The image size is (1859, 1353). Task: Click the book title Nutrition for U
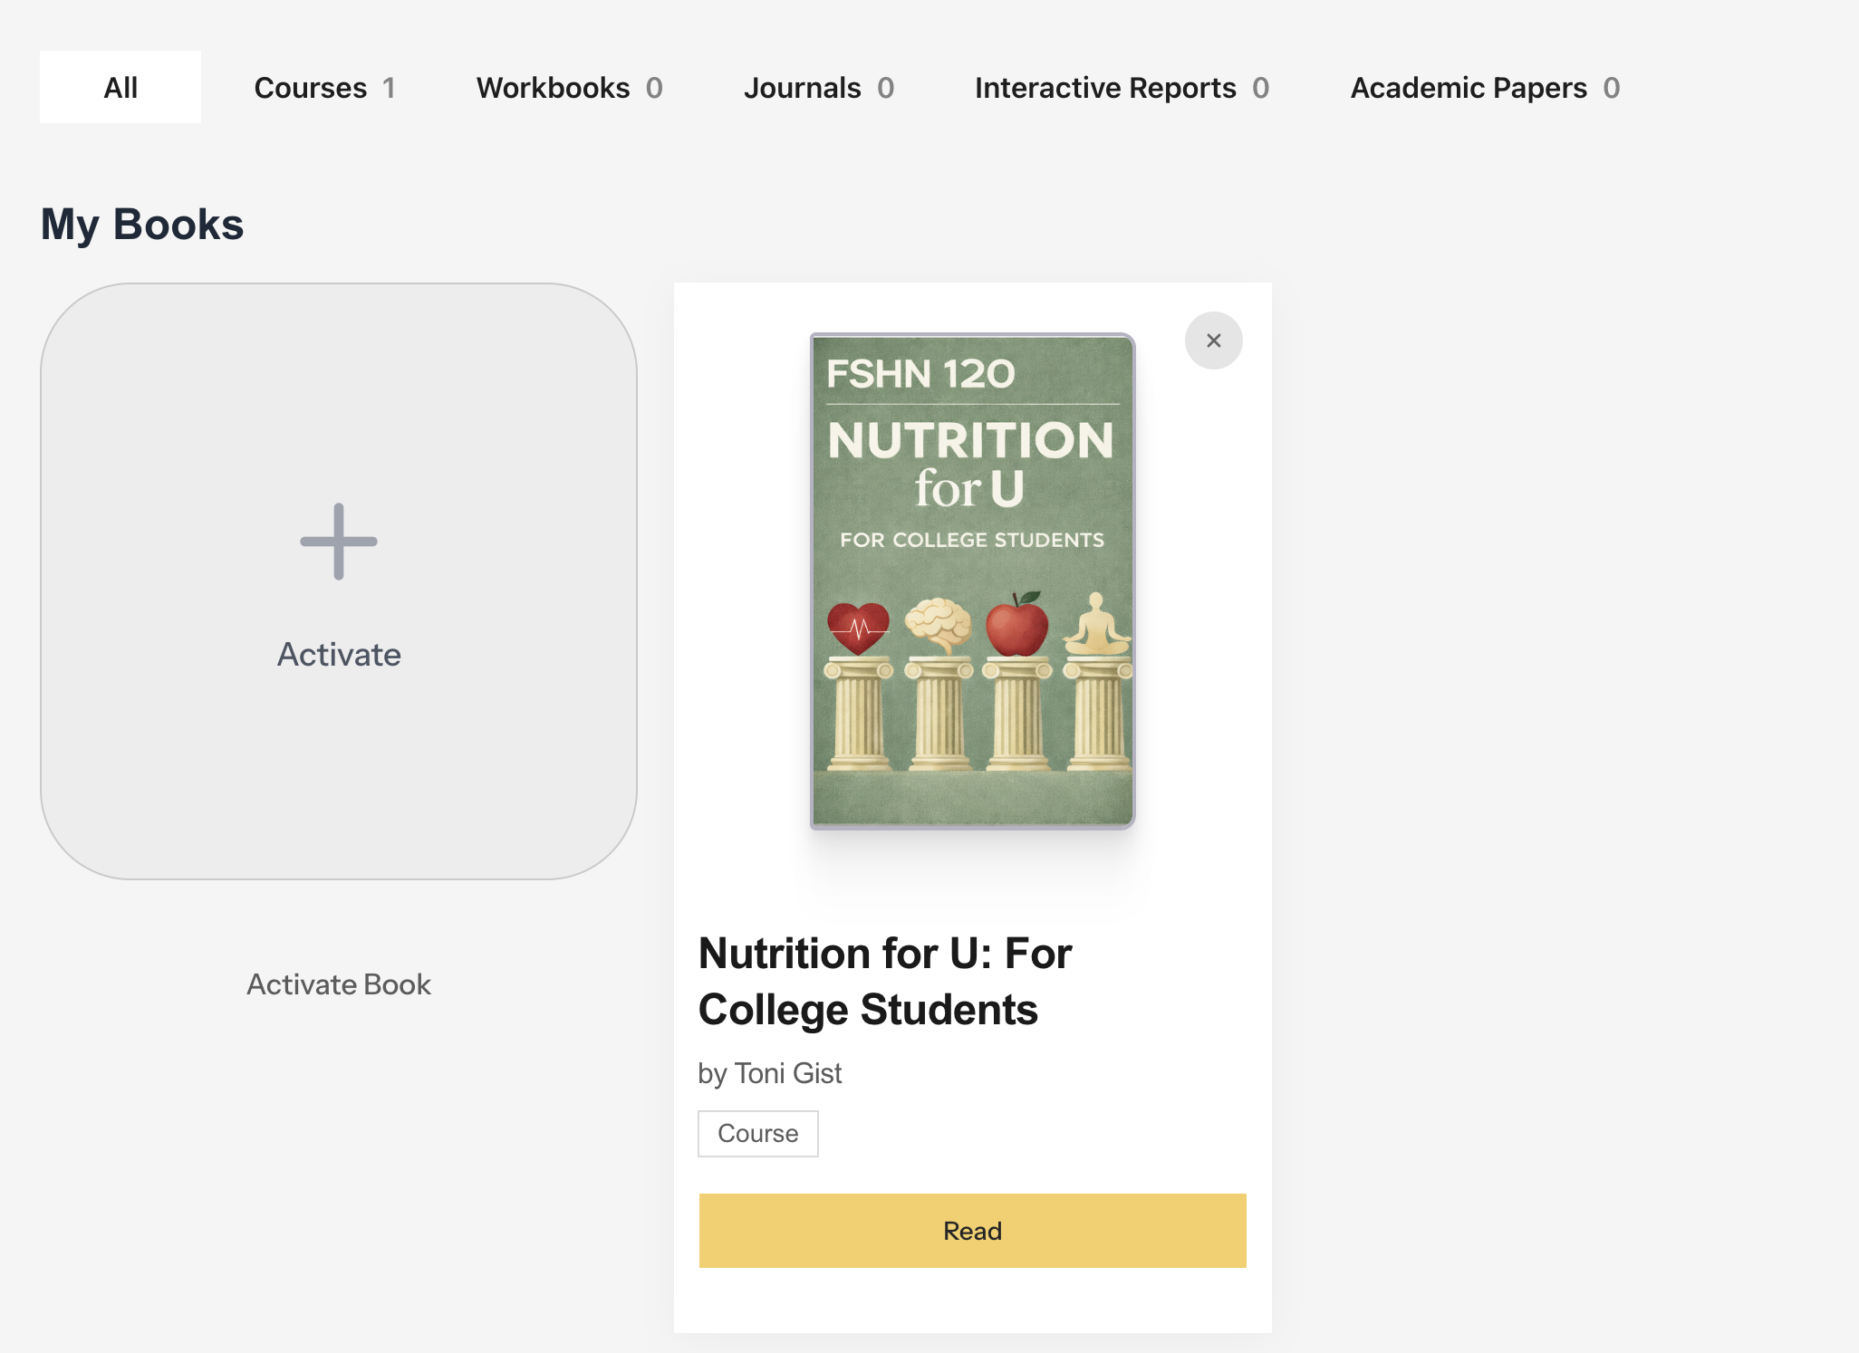point(884,981)
